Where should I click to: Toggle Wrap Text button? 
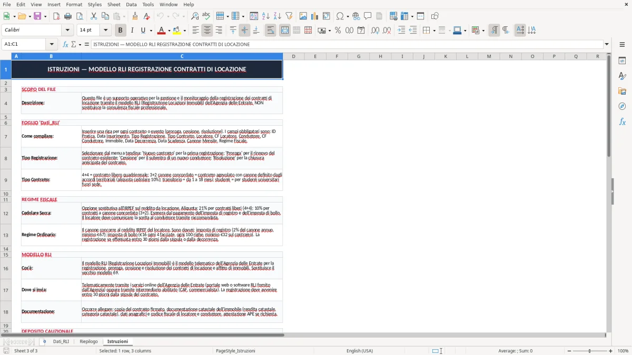[271, 31]
